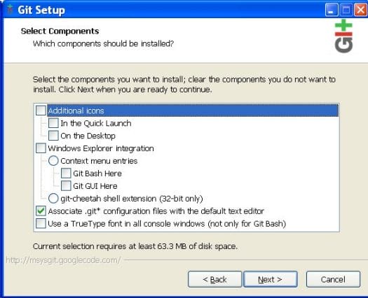Close the Git Setup window
The height and width of the screenshot is (298, 368).
360,10
